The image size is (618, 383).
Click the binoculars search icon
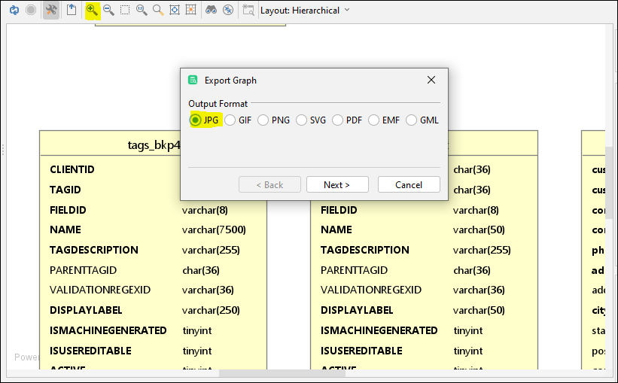(x=212, y=10)
